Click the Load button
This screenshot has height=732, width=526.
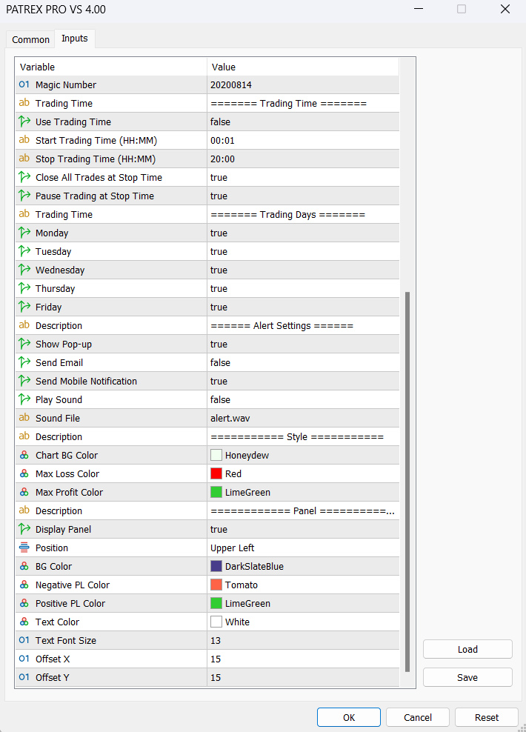467,649
